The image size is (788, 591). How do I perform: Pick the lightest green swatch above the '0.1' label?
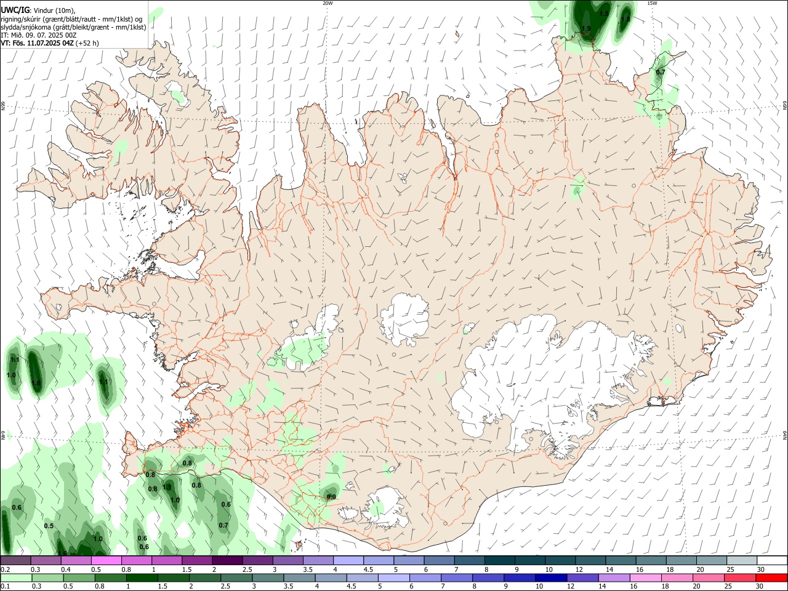(x=16, y=577)
